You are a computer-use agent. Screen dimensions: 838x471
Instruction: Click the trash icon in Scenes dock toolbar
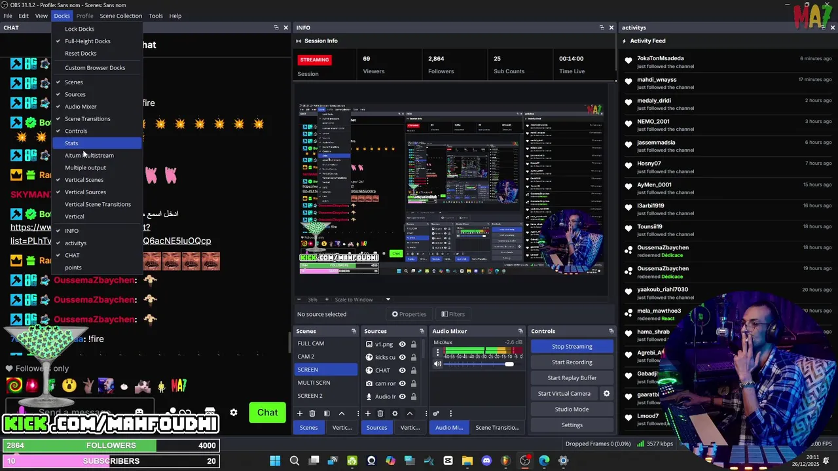point(312,413)
